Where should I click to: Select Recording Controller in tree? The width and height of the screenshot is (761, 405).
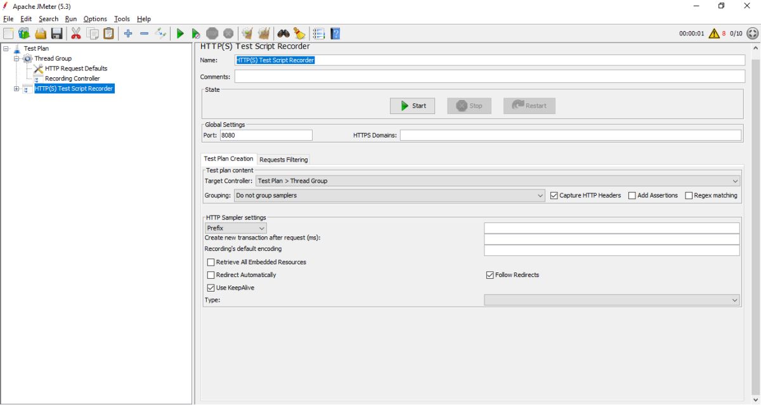click(x=72, y=79)
